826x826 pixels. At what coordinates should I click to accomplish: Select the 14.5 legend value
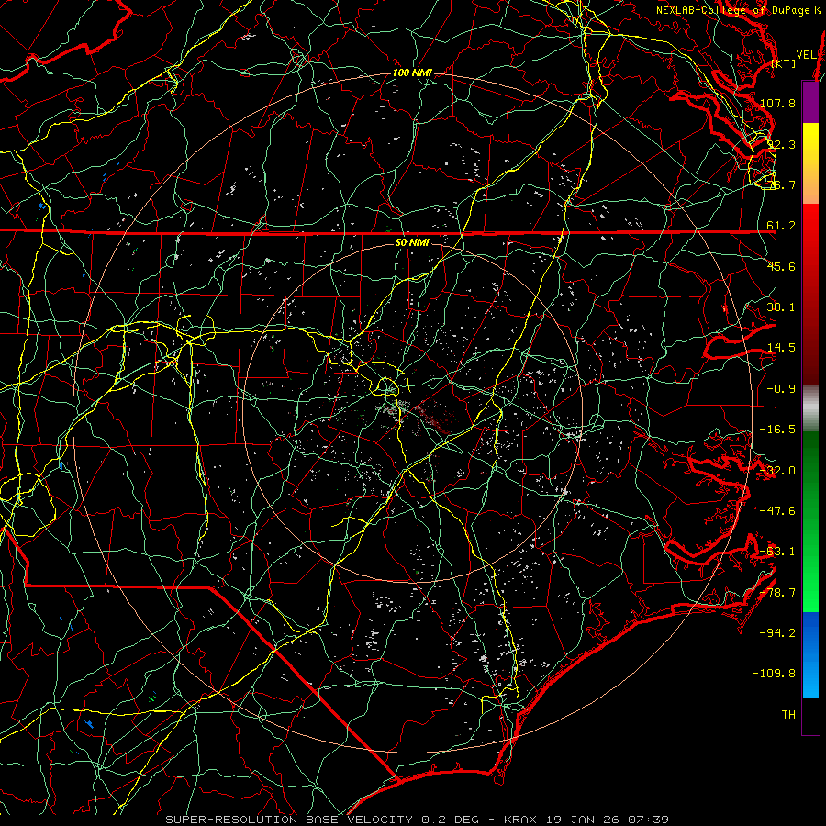(781, 348)
